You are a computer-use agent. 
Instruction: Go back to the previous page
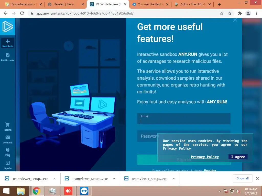(6, 13)
